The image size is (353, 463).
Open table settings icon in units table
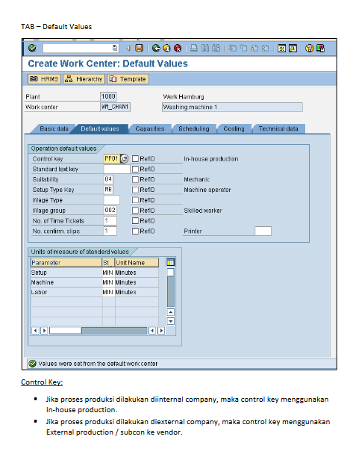[x=171, y=262]
